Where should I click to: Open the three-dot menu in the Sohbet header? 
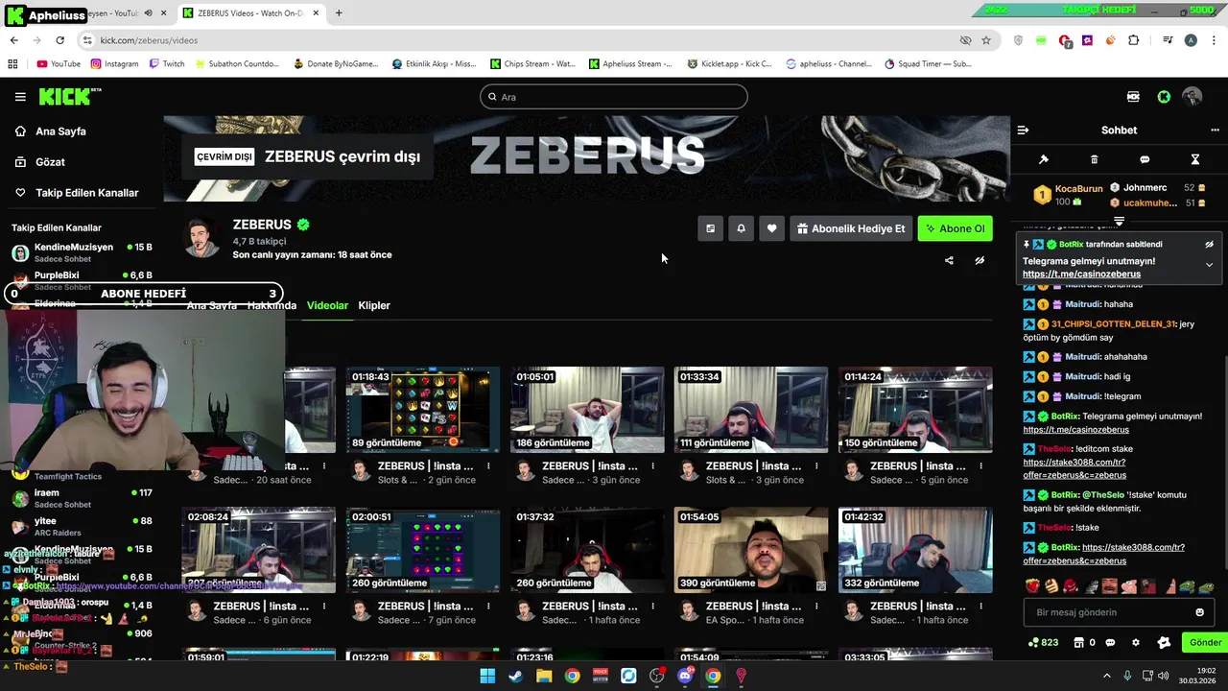click(1215, 131)
